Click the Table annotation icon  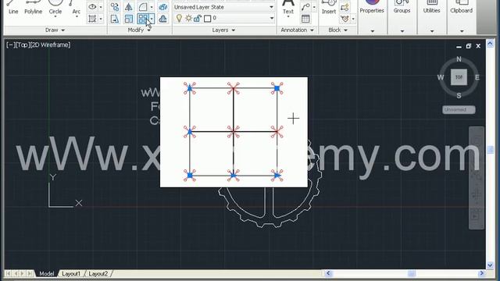click(305, 19)
